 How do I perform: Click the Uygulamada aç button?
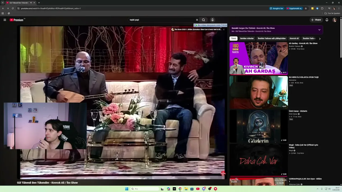coord(294,8)
